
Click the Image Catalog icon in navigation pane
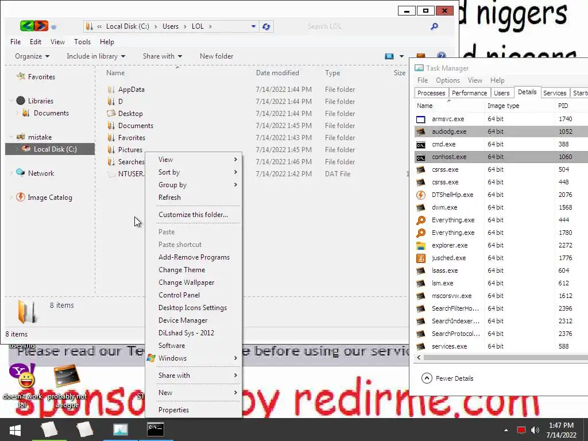[x=21, y=198]
